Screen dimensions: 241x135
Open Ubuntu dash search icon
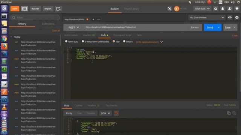(4, 8)
